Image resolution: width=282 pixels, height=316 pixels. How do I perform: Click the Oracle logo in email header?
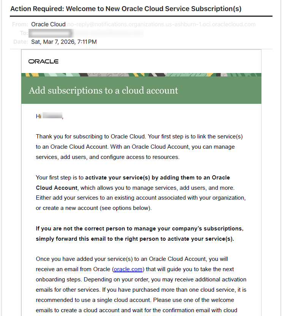pos(43,62)
